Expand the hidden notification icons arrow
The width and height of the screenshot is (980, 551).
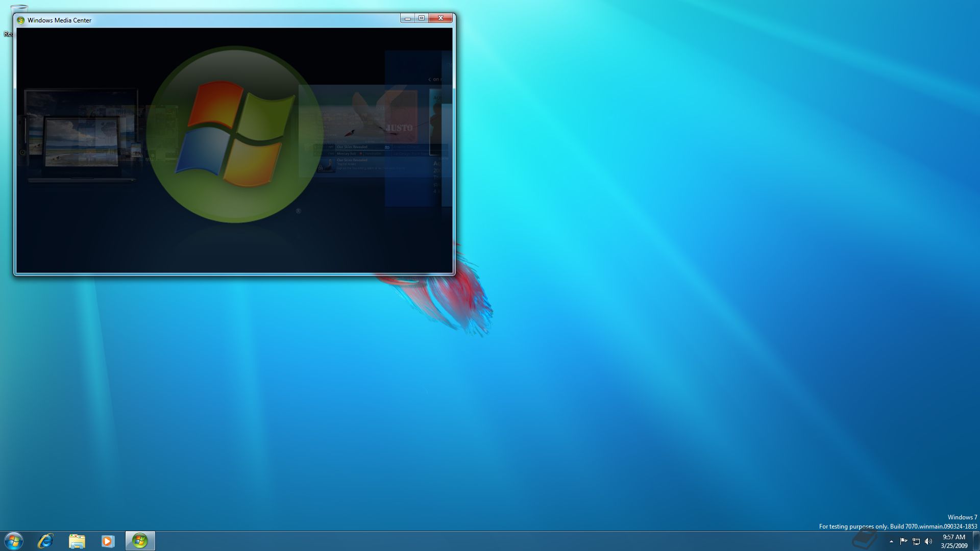[x=891, y=541]
